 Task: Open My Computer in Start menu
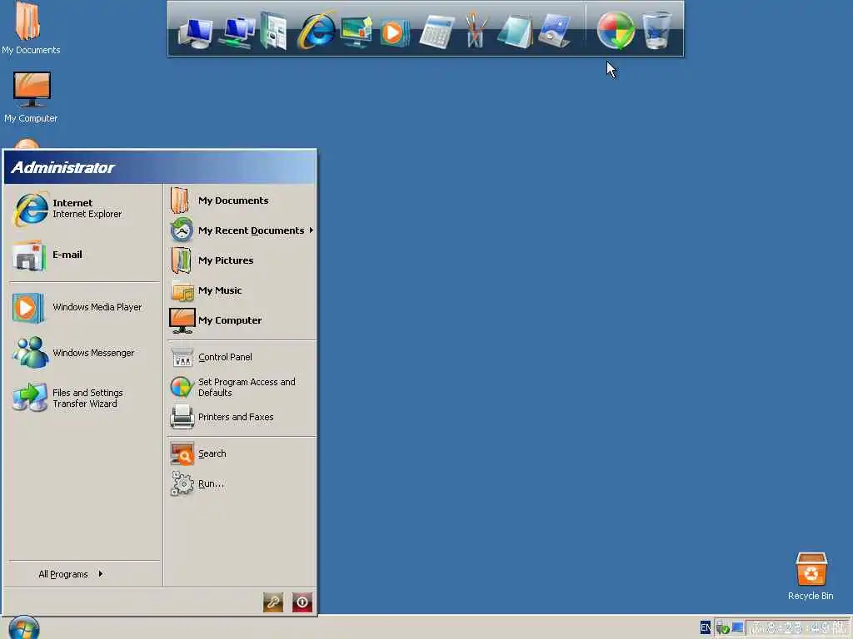pyautogui.click(x=241, y=320)
